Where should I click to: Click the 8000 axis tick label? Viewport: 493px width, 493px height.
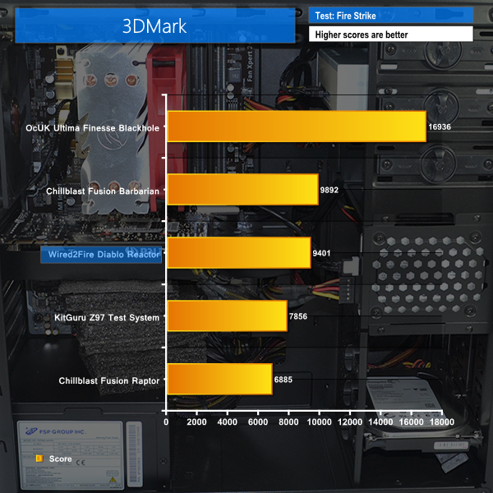pos(288,422)
